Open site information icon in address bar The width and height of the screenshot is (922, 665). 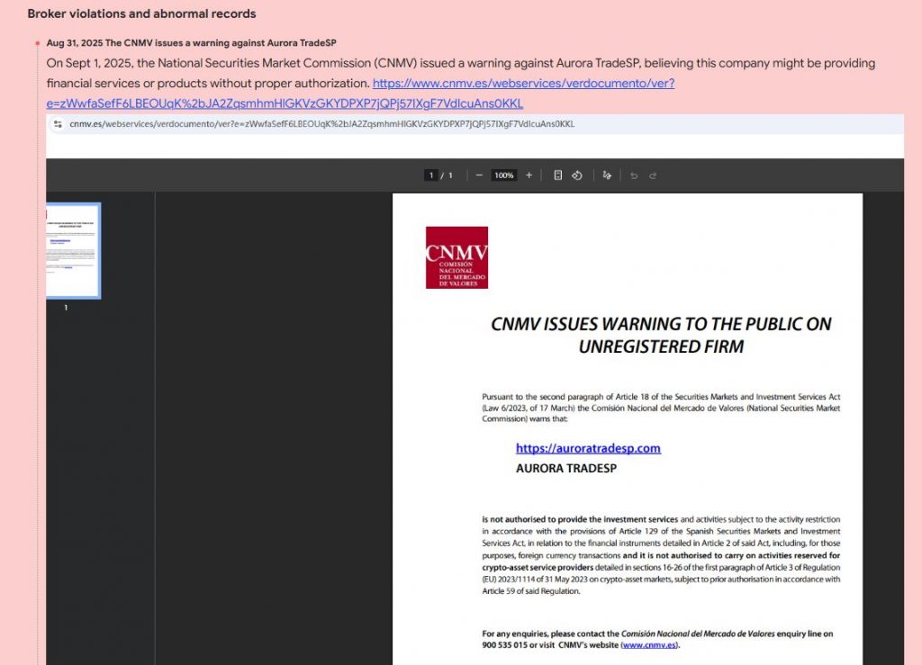(x=58, y=124)
